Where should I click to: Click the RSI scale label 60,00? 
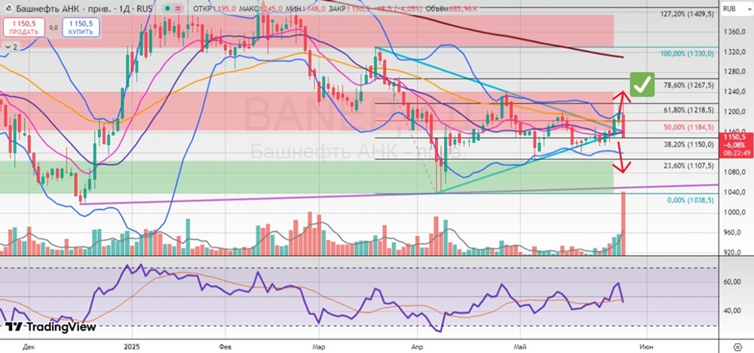coord(734,282)
